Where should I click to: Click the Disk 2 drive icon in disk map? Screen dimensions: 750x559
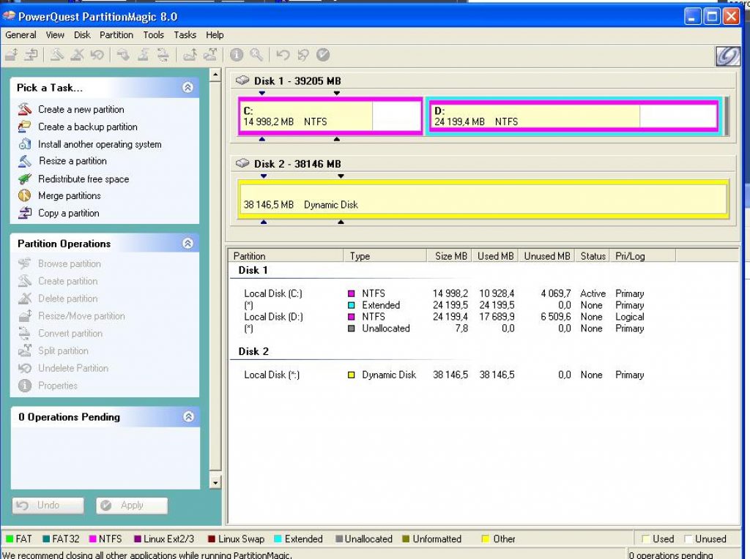pyautogui.click(x=242, y=163)
